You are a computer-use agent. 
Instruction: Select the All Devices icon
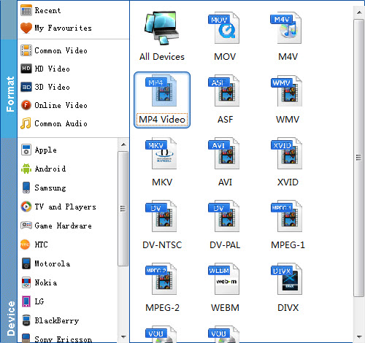(x=162, y=28)
